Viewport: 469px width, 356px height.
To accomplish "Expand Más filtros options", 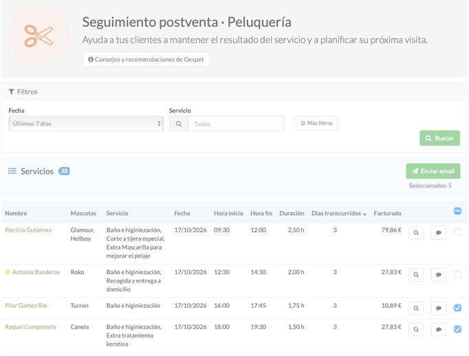I will click(316, 123).
